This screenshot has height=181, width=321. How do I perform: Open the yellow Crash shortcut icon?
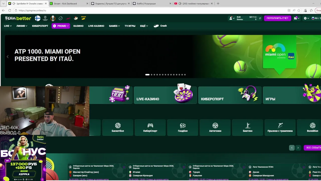point(84,18)
